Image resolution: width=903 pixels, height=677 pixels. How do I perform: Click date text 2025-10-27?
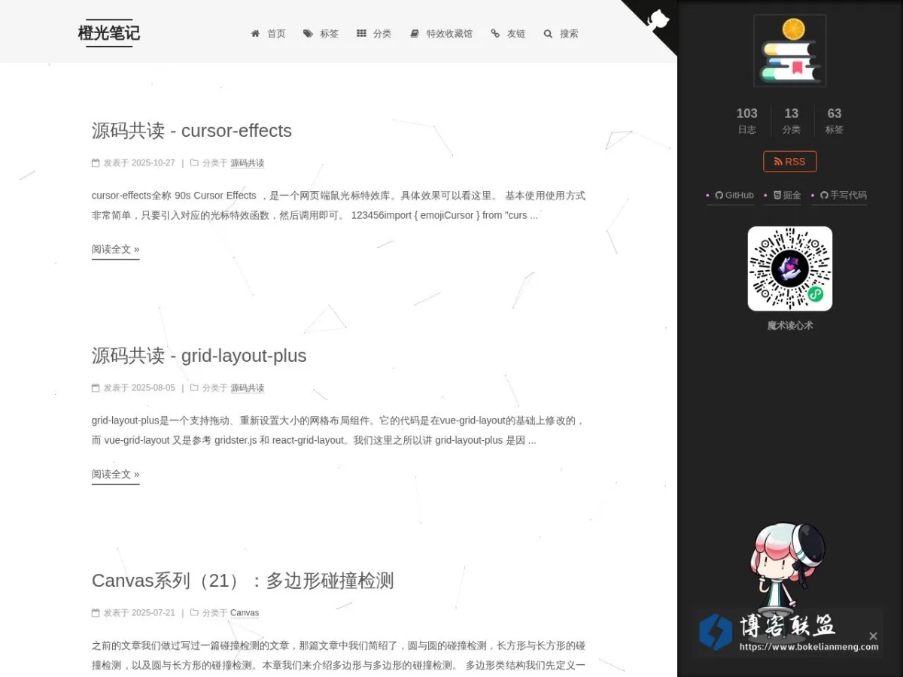pos(154,163)
